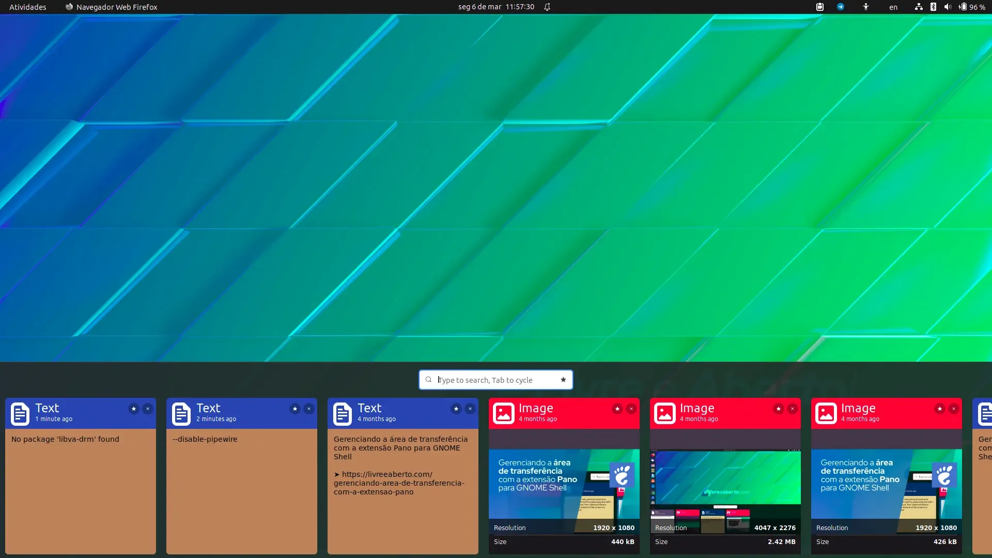992x558 pixels.
Task: Click the search magnifier icon
Action: point(428,380)
